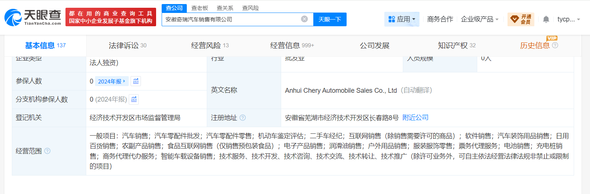Image resolution: width=590 pixels, height=194 pixels.
Task: Click the (自动翻译) note
Action: tap(417, 91)
